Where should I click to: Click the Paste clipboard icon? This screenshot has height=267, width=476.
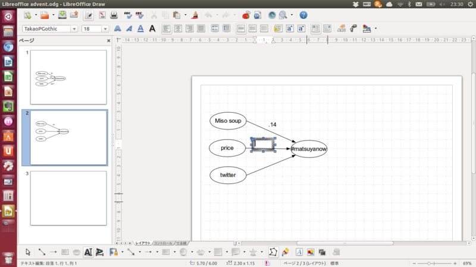tap(176, 15)
